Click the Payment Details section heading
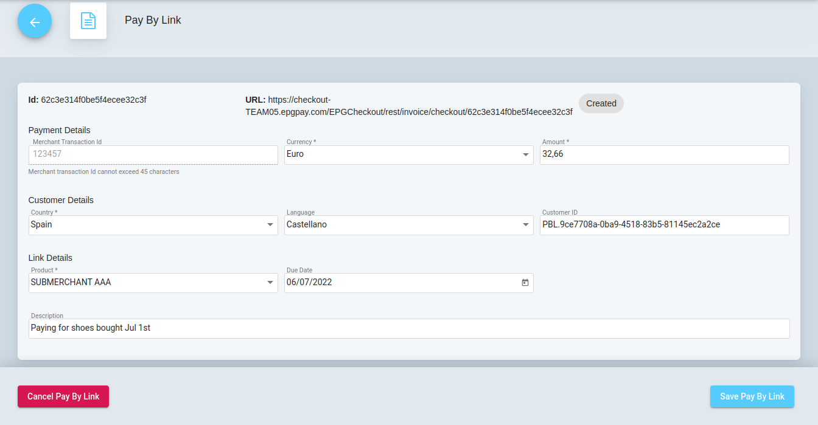Viewport: 818px width, 425px height. (x=59, y=130)
